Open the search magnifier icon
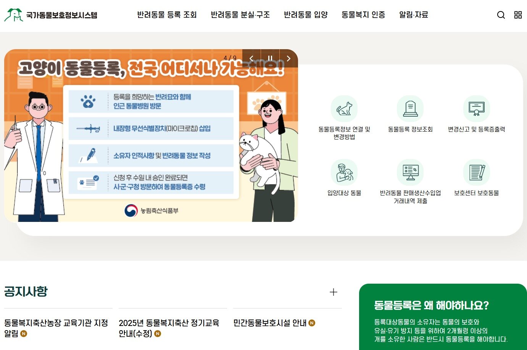 [x=501, y=15]
